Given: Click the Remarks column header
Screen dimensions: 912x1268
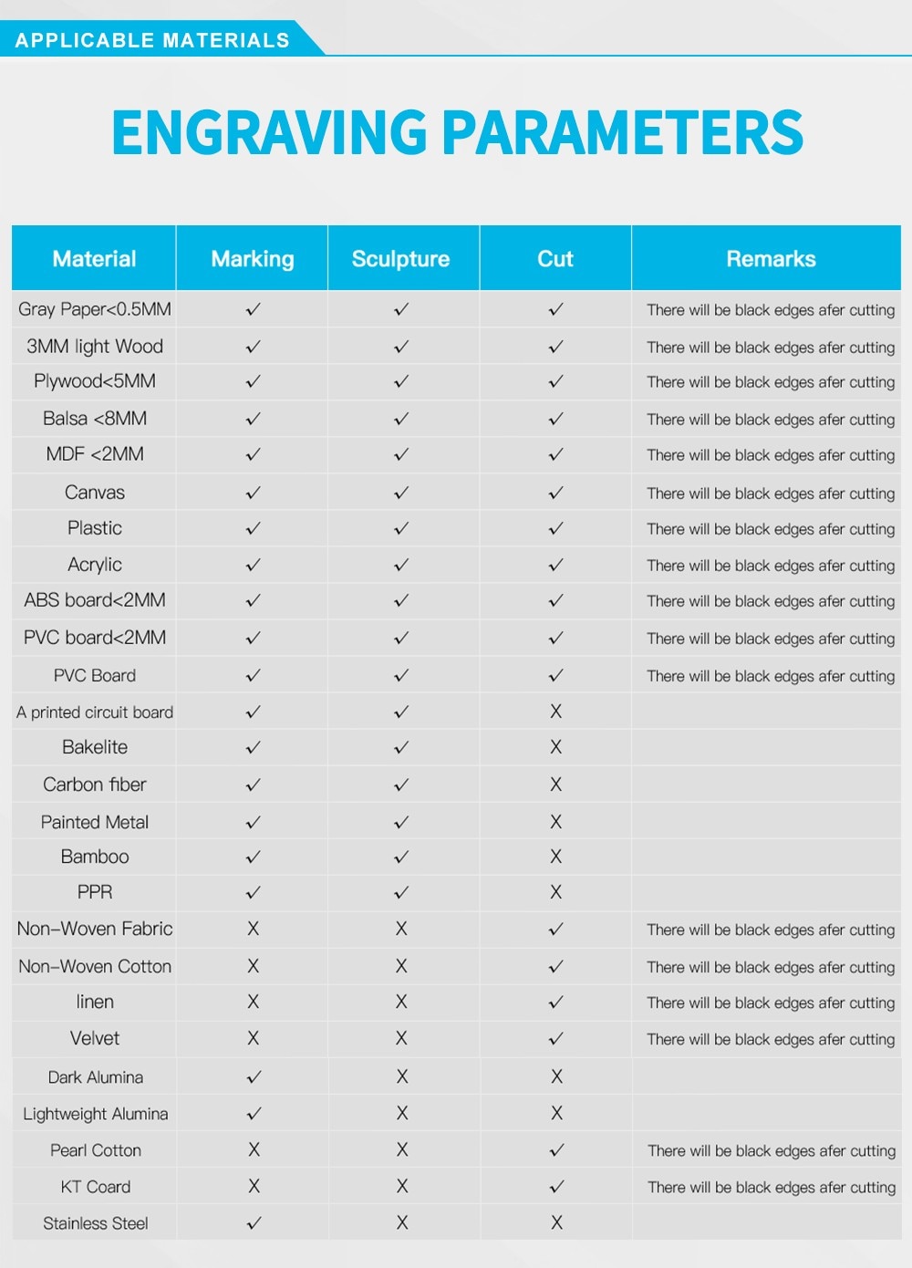Looking at the screenshot, I should (771, 259).
